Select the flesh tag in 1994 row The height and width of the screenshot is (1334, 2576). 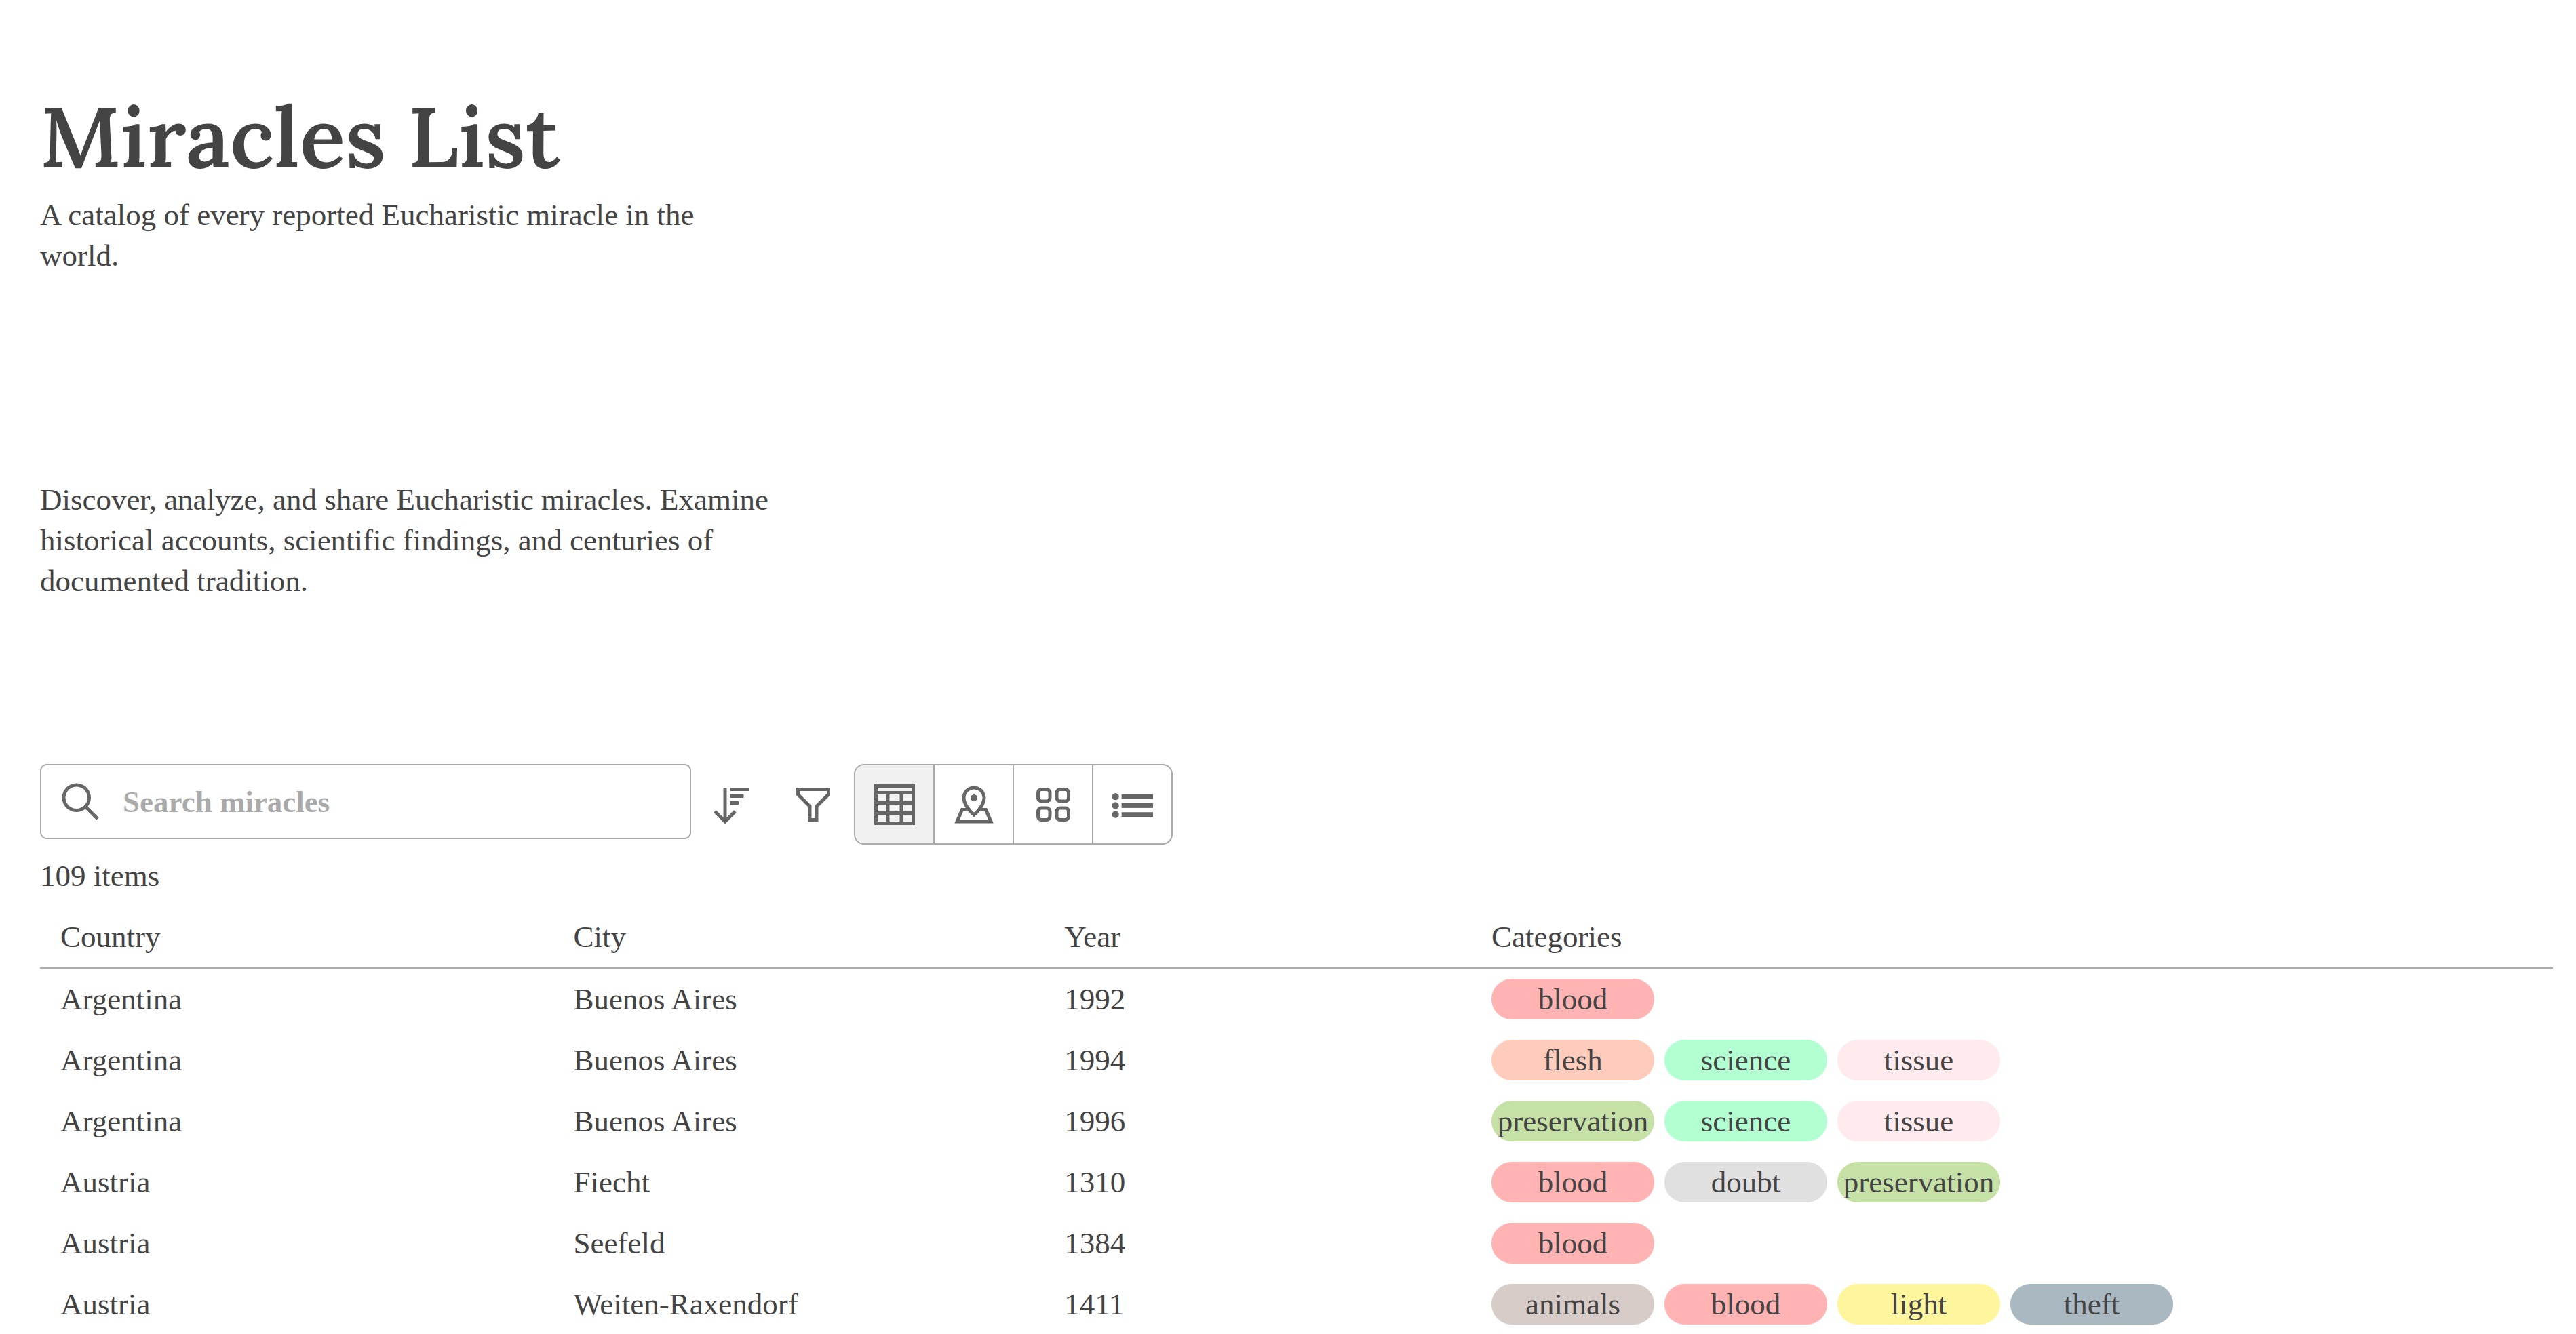[1572, 1060]
